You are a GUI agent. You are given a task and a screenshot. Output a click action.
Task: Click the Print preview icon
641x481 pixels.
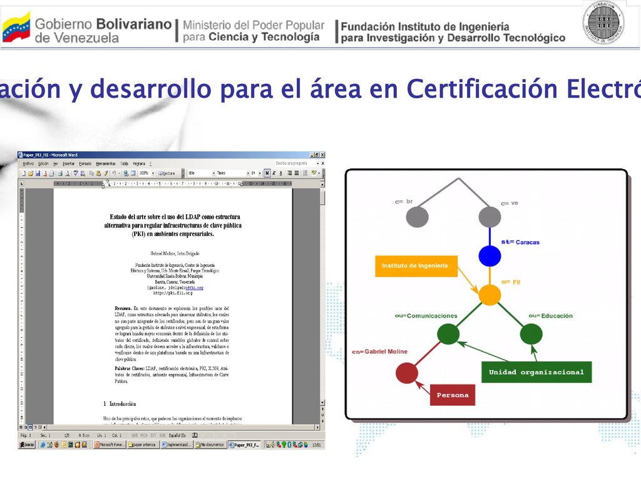click(x=67, y=173)
